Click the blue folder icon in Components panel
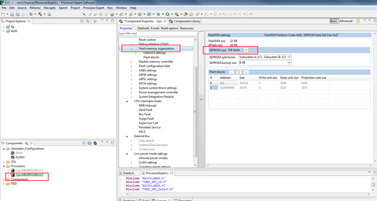 point(89,143)
